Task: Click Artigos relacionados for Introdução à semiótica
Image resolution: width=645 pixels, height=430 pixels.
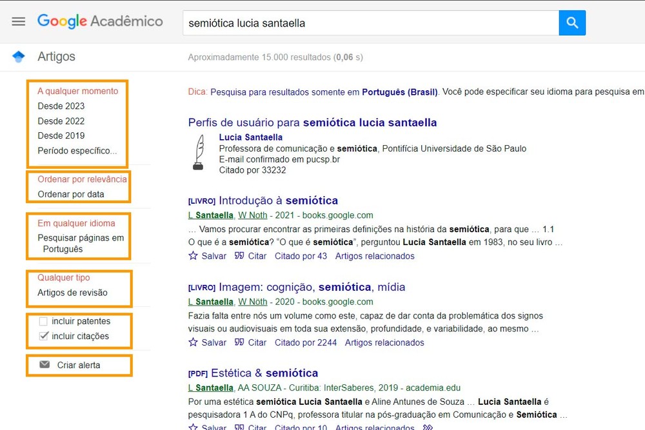Action: coord(375,256)
